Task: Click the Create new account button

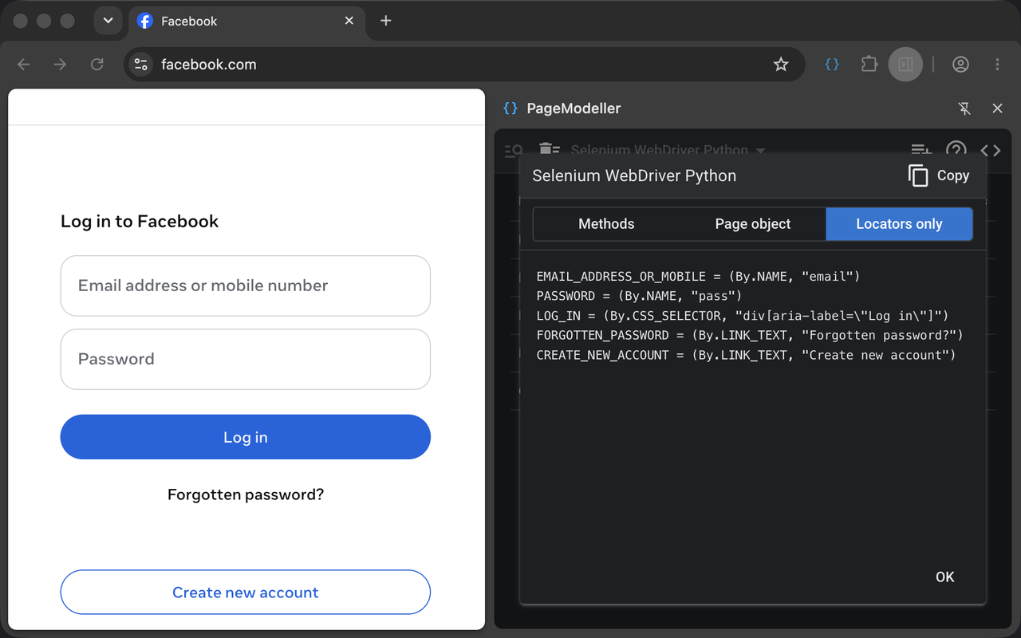Action: (x=246, y=593)
